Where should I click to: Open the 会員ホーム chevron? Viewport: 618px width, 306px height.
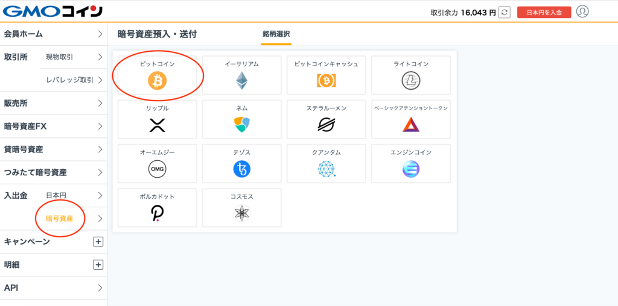(x=100, y=34)
